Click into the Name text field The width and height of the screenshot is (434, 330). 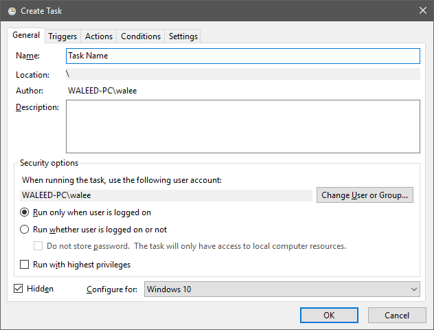(x=243, y=56)
